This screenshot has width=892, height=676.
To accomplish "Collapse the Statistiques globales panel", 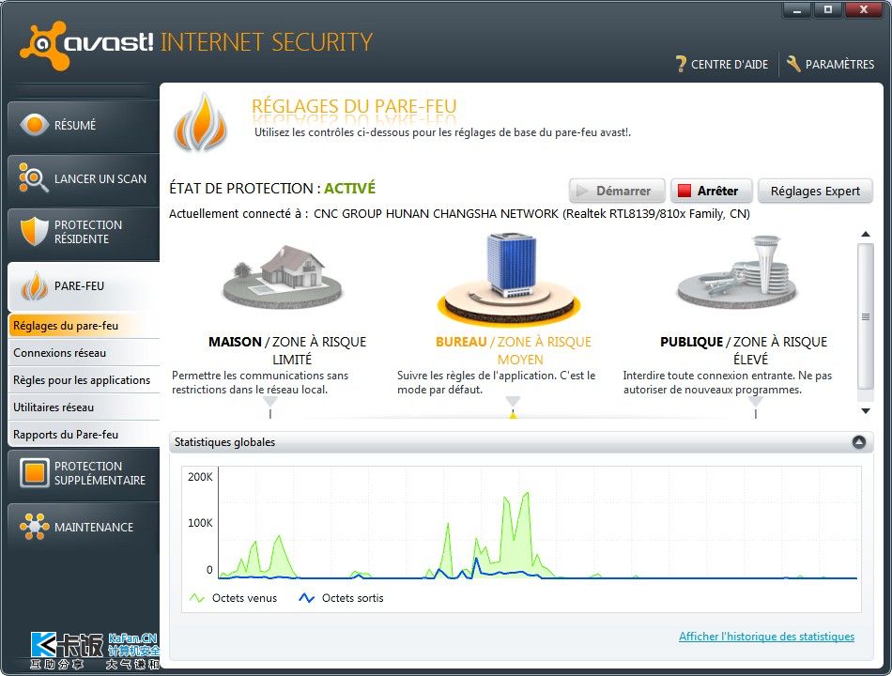I will point(859,442).
